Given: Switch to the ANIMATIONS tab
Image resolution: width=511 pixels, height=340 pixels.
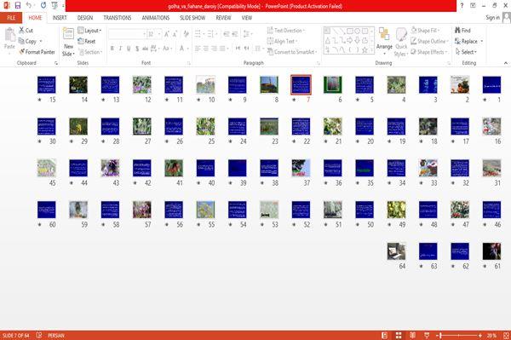Looking at the screenshot, I should 156,18.
